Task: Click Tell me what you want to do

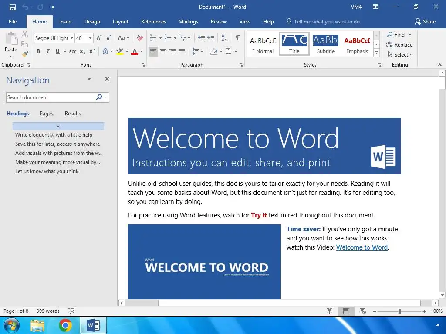Action: (x=327, y=22)
